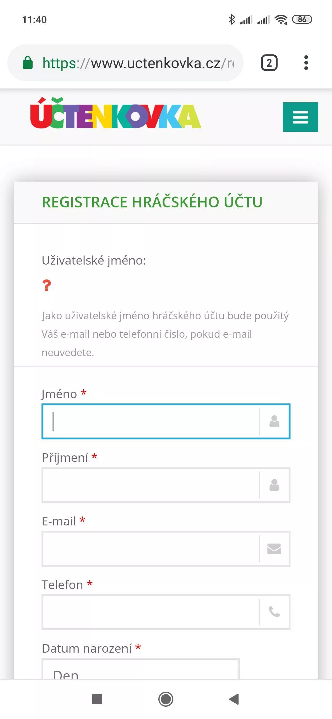This screenshot has width=332, height=719.
Task: Tap Android recent apps square button
Action: pos(97,699)
